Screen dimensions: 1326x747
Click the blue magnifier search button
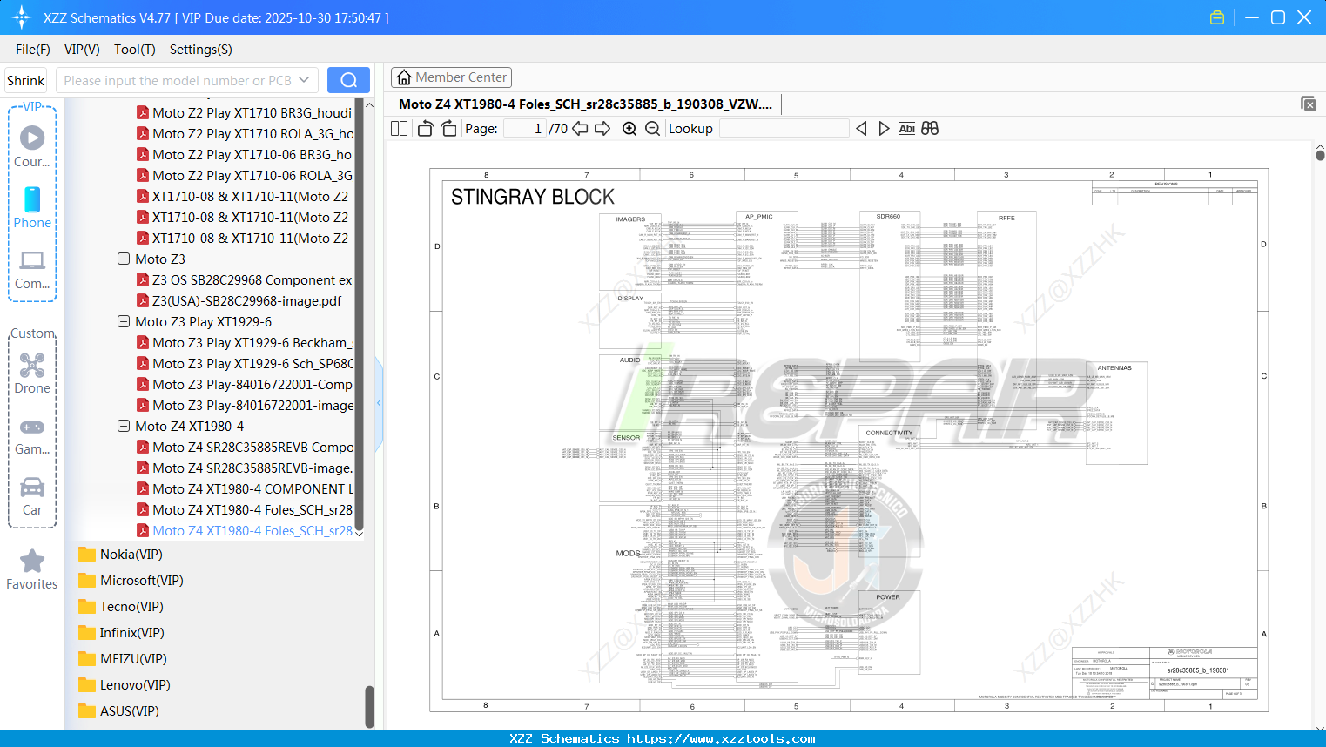click(348, 80)
